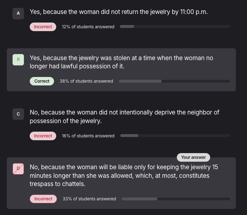
Task: Click the Incorrect label under answer C
Action: click(x=43, y=136)
